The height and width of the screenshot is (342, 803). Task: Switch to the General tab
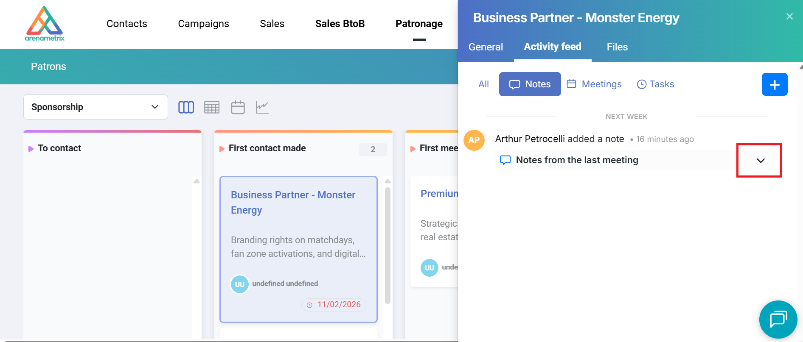point(486,47)
